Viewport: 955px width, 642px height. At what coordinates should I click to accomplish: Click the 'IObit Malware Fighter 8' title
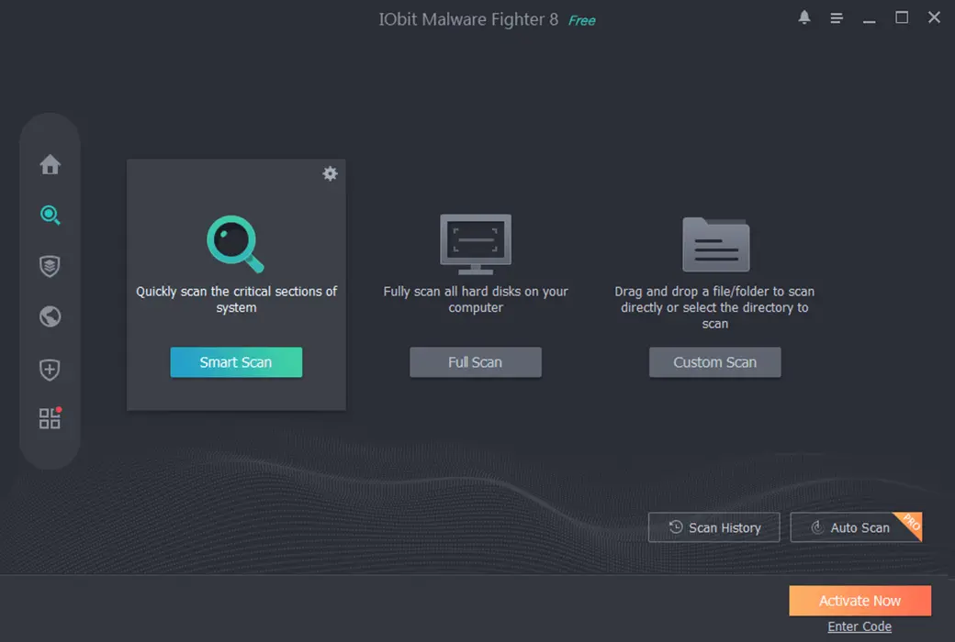468,19
